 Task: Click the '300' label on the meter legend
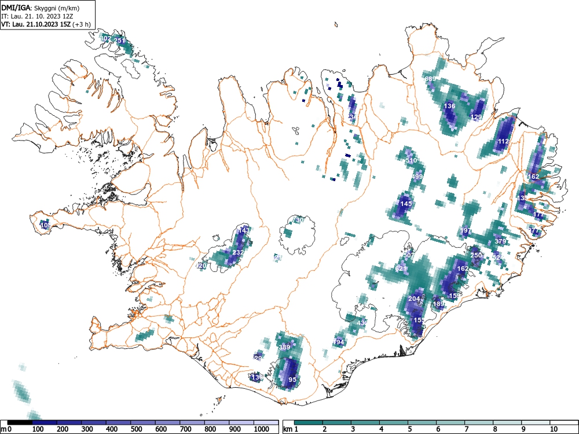87,429
